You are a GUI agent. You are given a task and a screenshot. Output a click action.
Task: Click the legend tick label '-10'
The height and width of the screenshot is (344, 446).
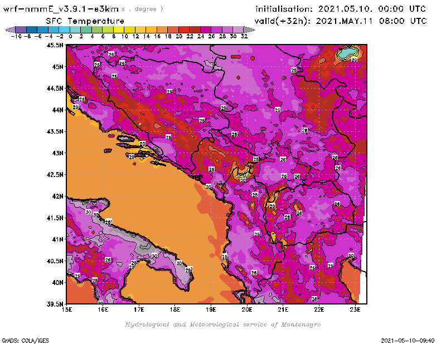16,36
